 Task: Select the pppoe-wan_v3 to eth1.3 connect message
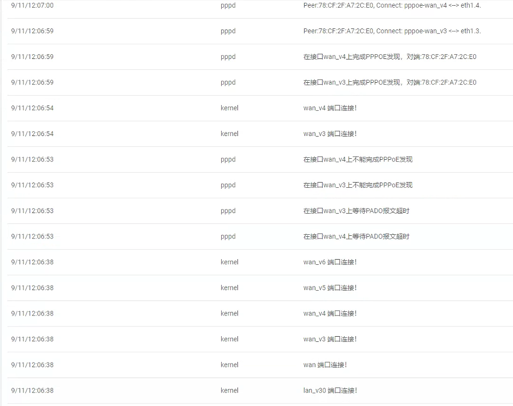pyautogui.click(x=392, y=31)
